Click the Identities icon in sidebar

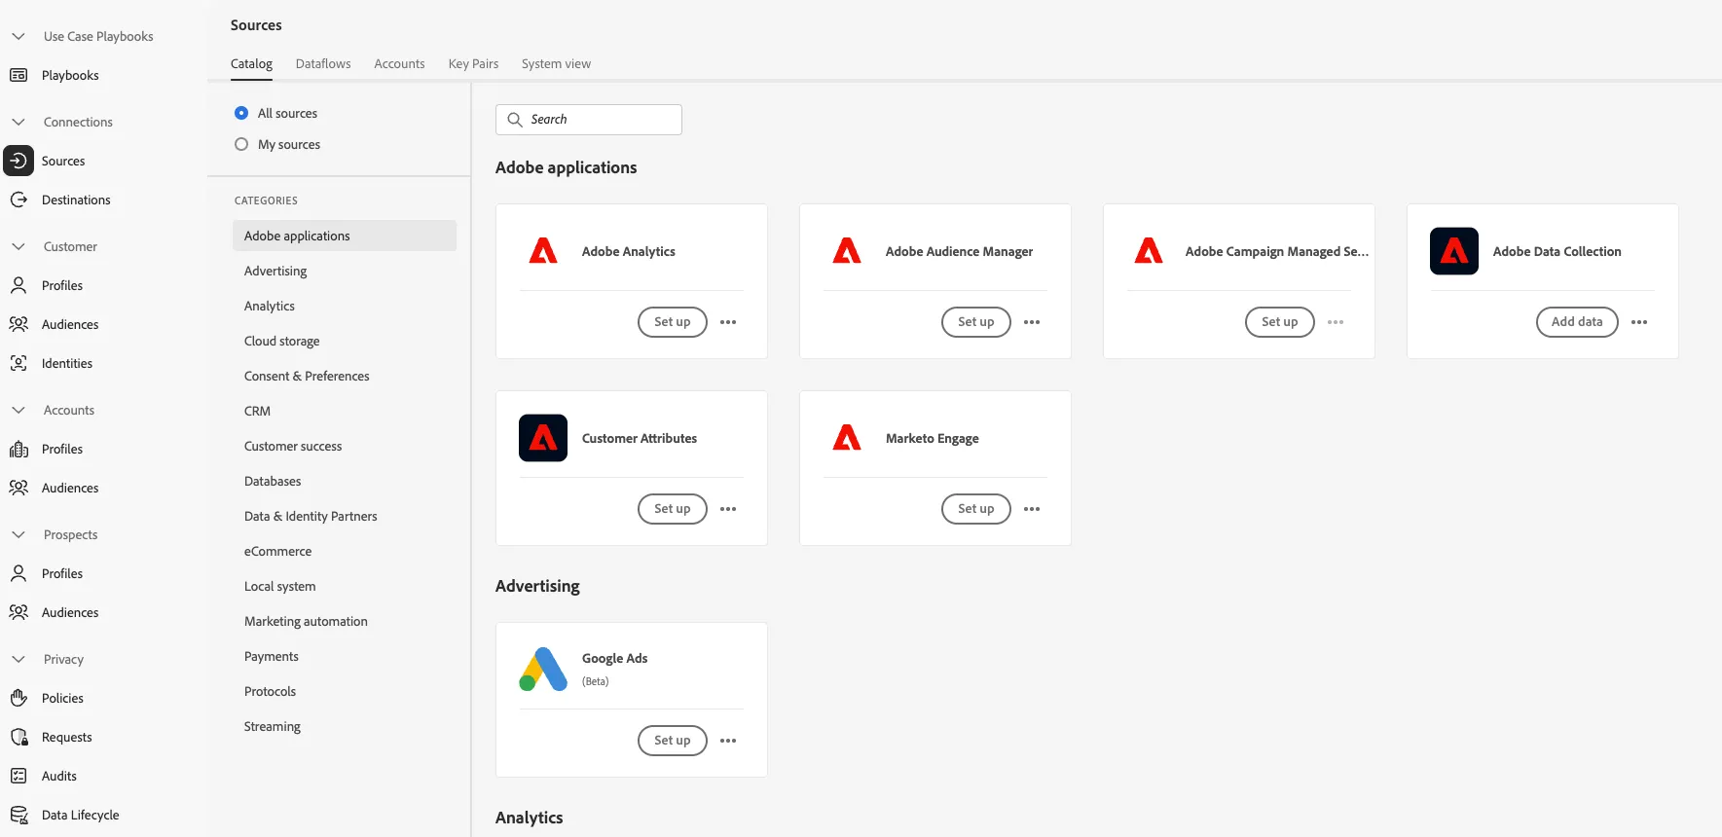pyautogui.click(x=18, y=363)
